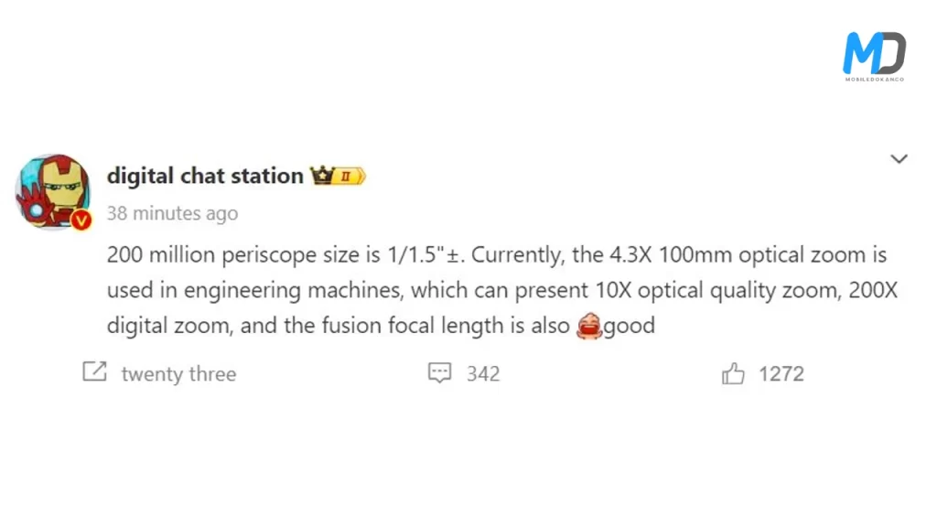Expand the post options chevron at top right

coord(898,158)
